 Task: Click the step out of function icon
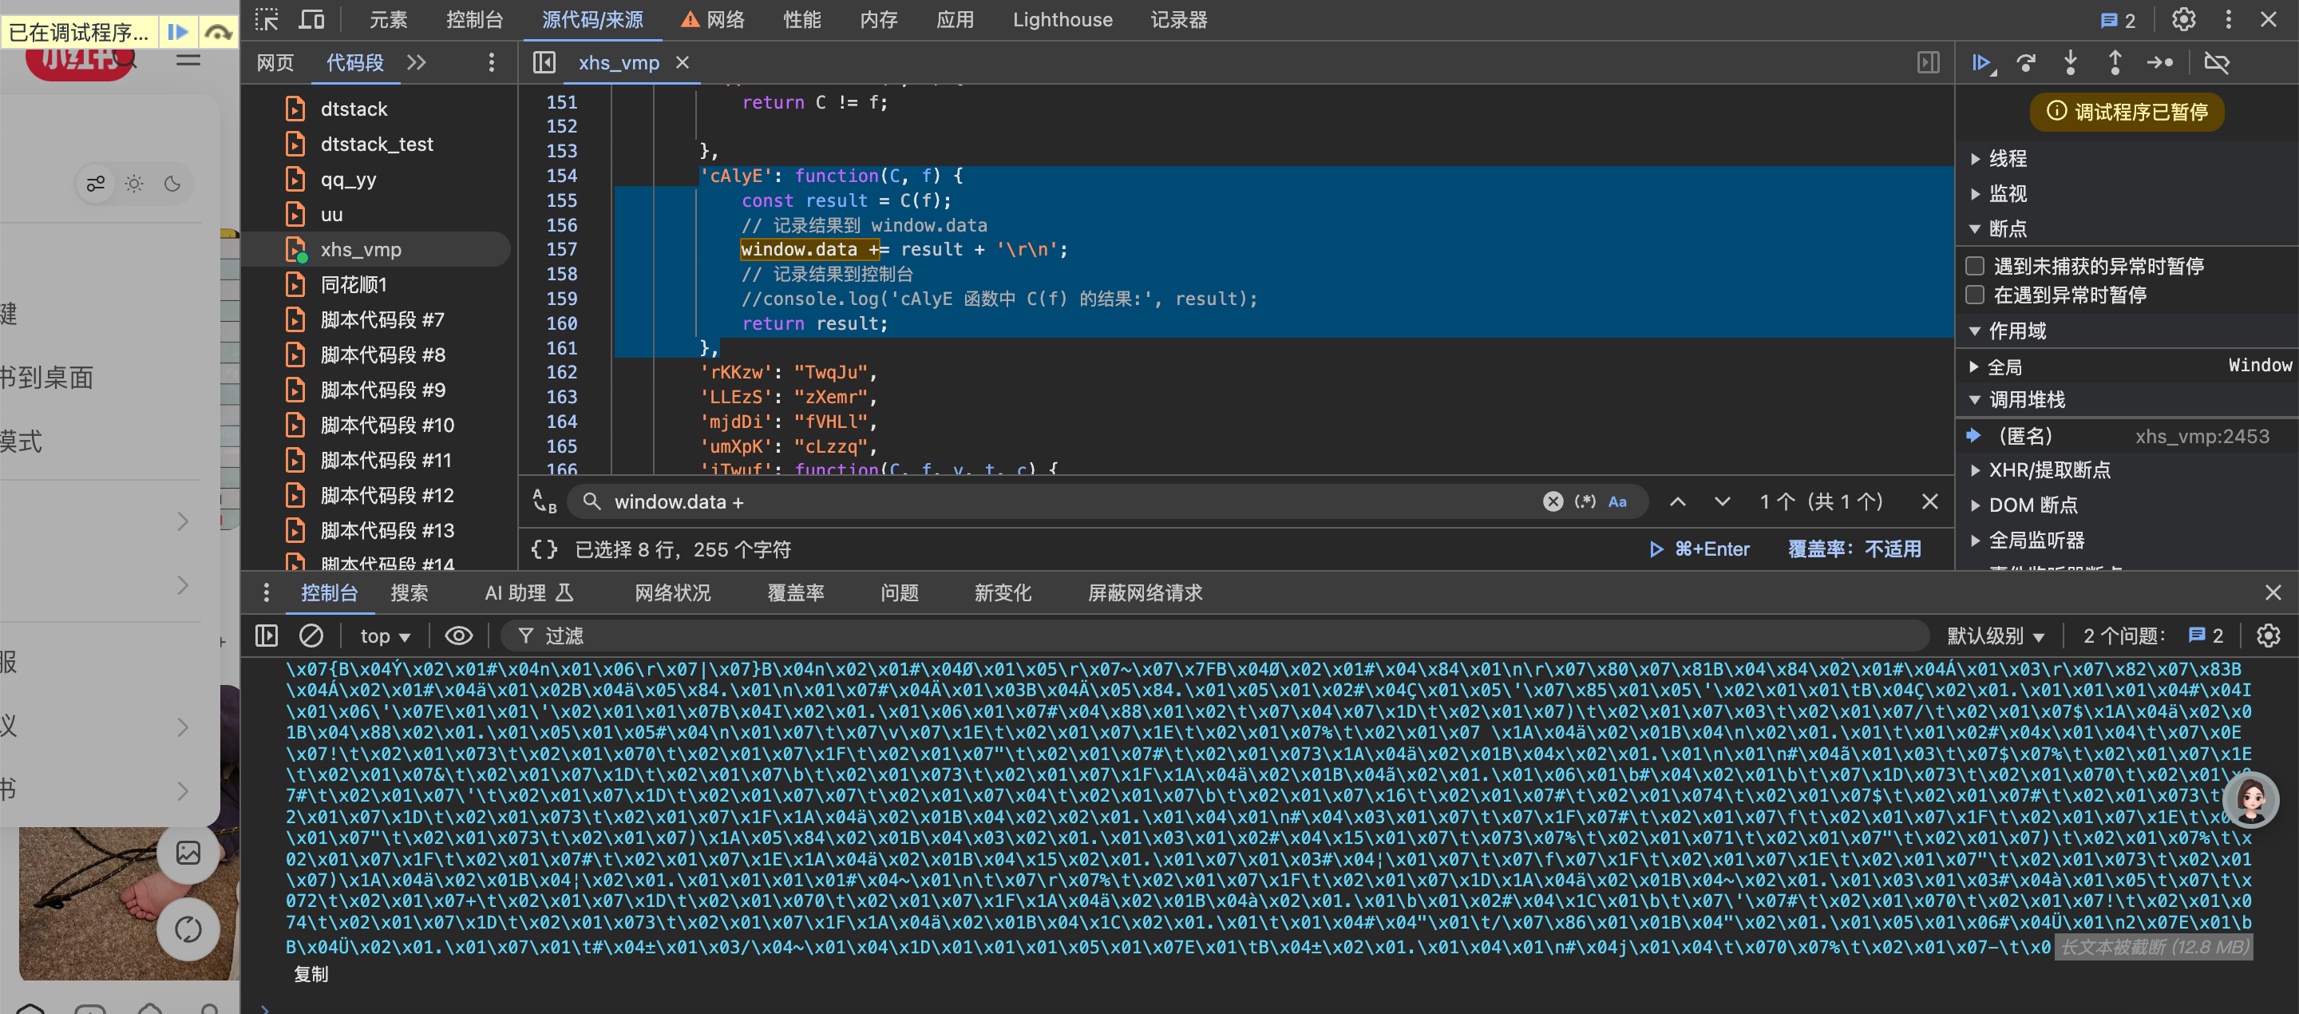click(2115, 62)
